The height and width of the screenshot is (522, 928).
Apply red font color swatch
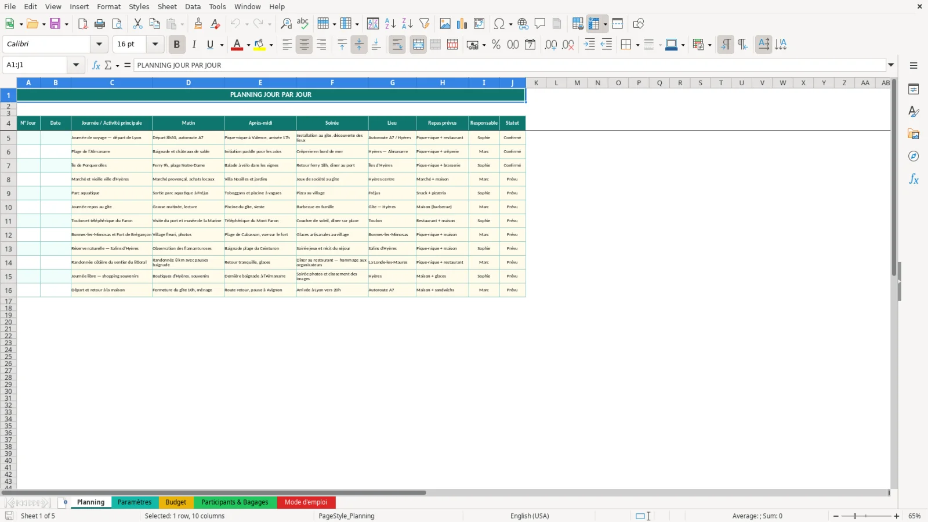237,45
